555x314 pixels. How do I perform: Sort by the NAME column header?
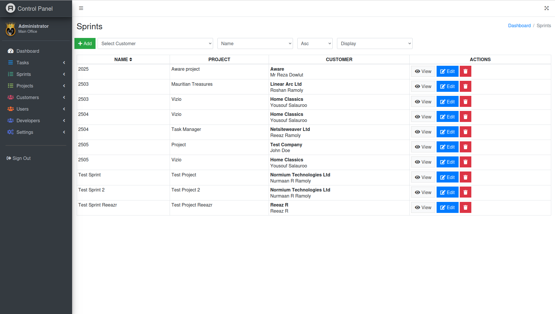pos(123,59)
